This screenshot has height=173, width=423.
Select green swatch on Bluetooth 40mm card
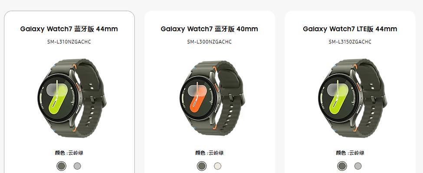tap(201, 166)
